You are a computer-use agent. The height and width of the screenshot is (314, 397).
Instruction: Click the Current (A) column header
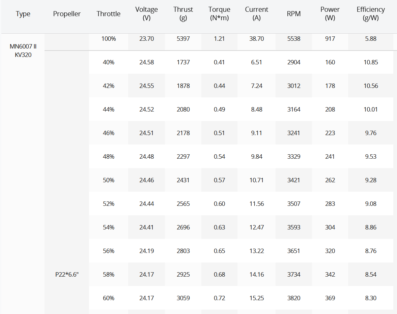256,14
